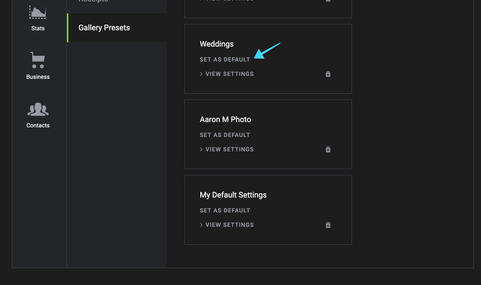Delete the Aaron M Photo preset
This screenshot has height=285, width=481.
pyautogui.click(x=328, y=149)
